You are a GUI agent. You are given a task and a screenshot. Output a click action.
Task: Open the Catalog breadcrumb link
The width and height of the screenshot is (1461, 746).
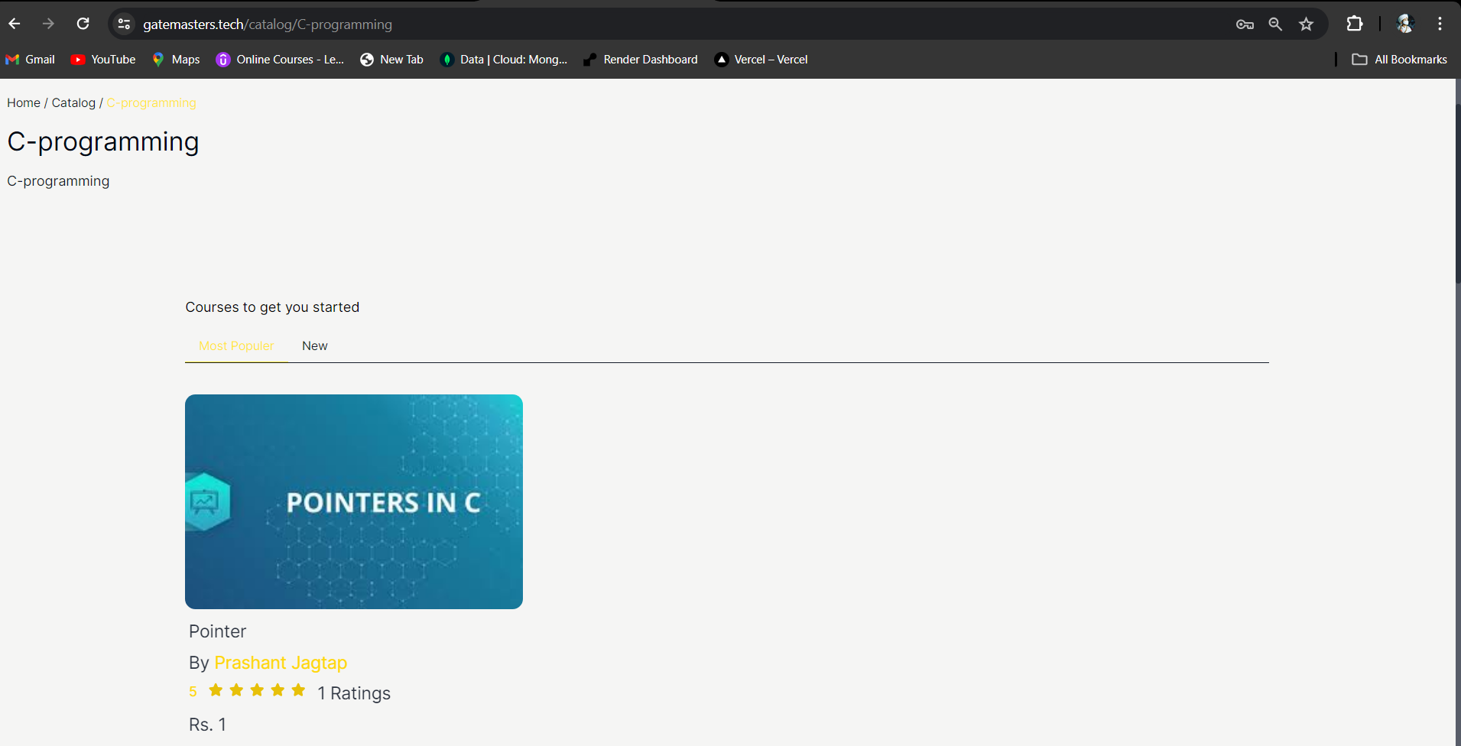click(73, 102)
